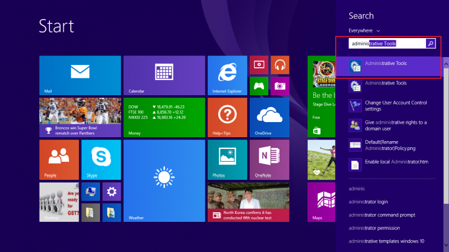Click inside the search text field
Screen dimensions: 449x252
coord(387,44)
